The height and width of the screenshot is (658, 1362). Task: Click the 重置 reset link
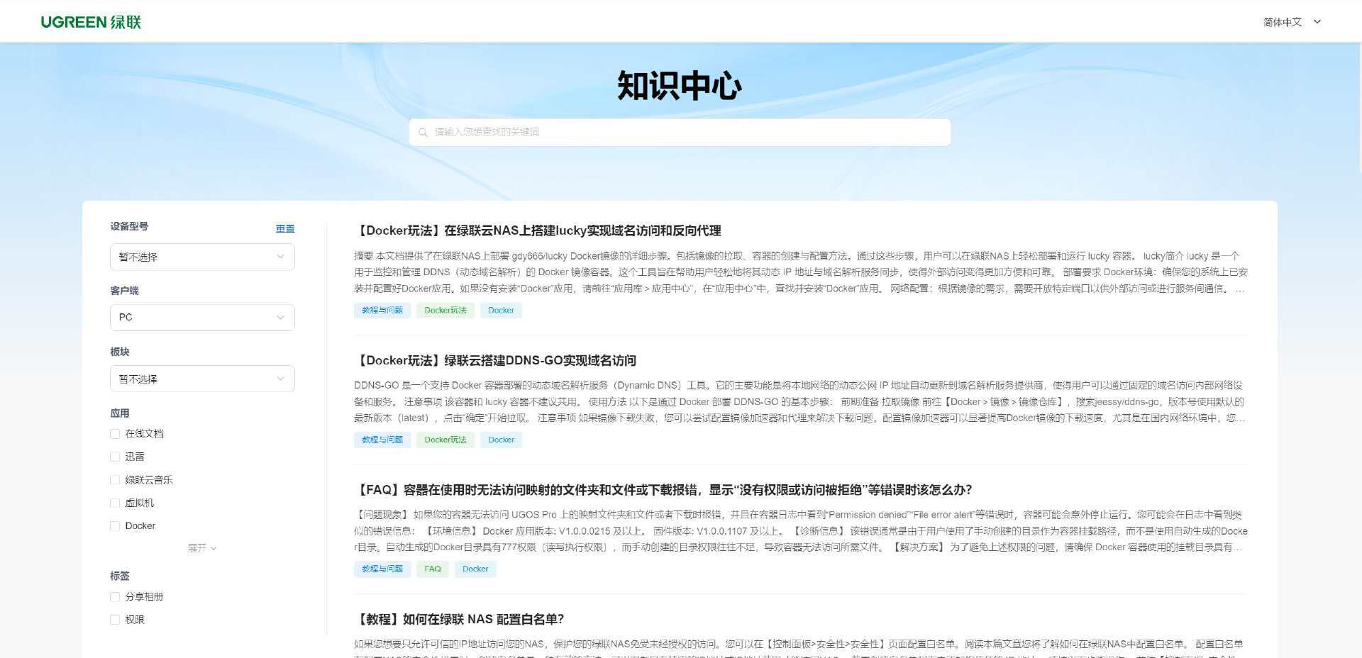pyautogui.click(x=285, y=228)
